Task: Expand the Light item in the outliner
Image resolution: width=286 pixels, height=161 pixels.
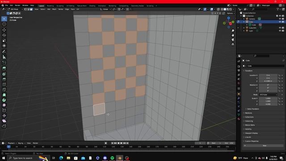Action: tap(244, 31)
